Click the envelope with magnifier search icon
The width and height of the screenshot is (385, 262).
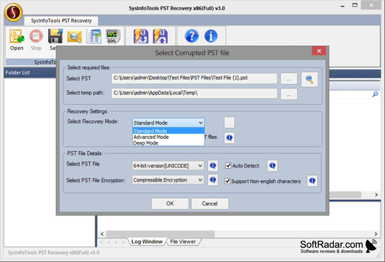pyautogui.click(x=74, y=36)
